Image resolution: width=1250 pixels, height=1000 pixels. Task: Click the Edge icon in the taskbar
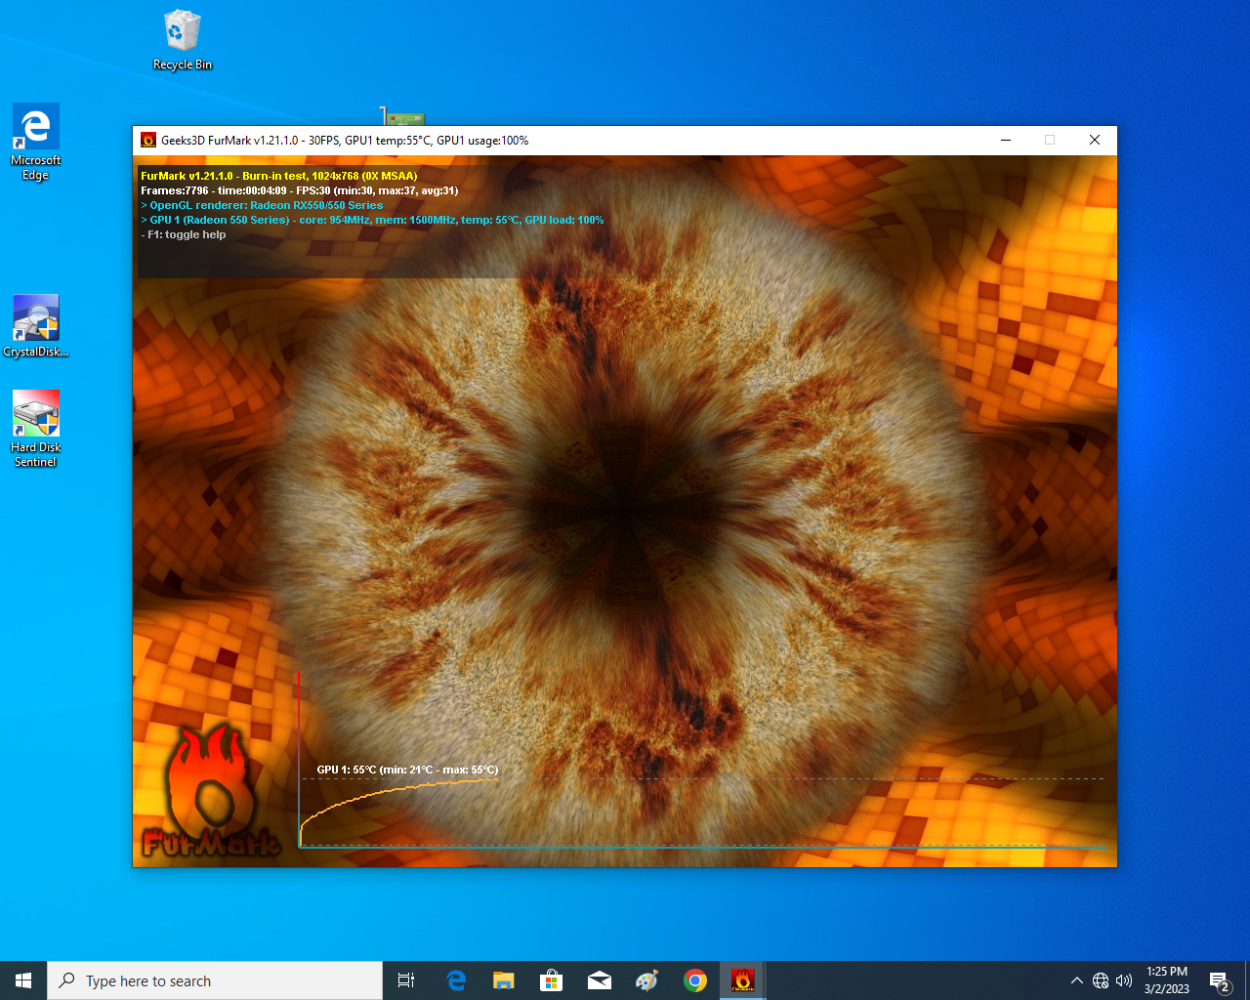[456, 980]
